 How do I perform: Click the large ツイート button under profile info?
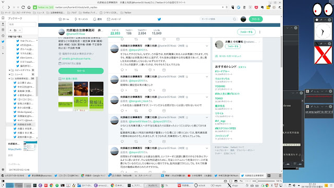[81, 71]
